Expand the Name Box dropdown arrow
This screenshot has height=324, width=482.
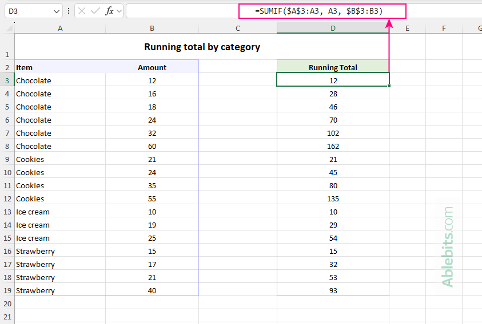coord(56,11)
